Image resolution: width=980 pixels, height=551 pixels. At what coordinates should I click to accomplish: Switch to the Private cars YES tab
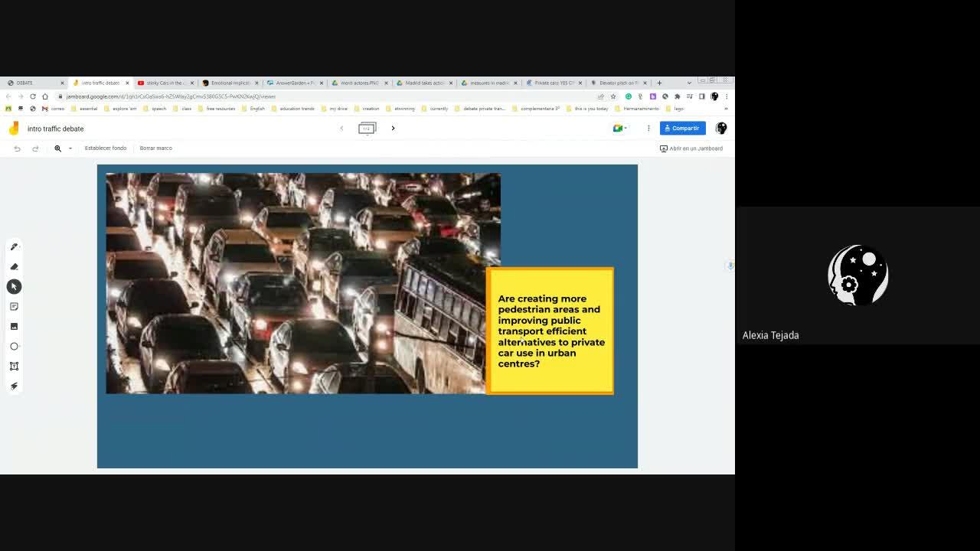point(554,83)
